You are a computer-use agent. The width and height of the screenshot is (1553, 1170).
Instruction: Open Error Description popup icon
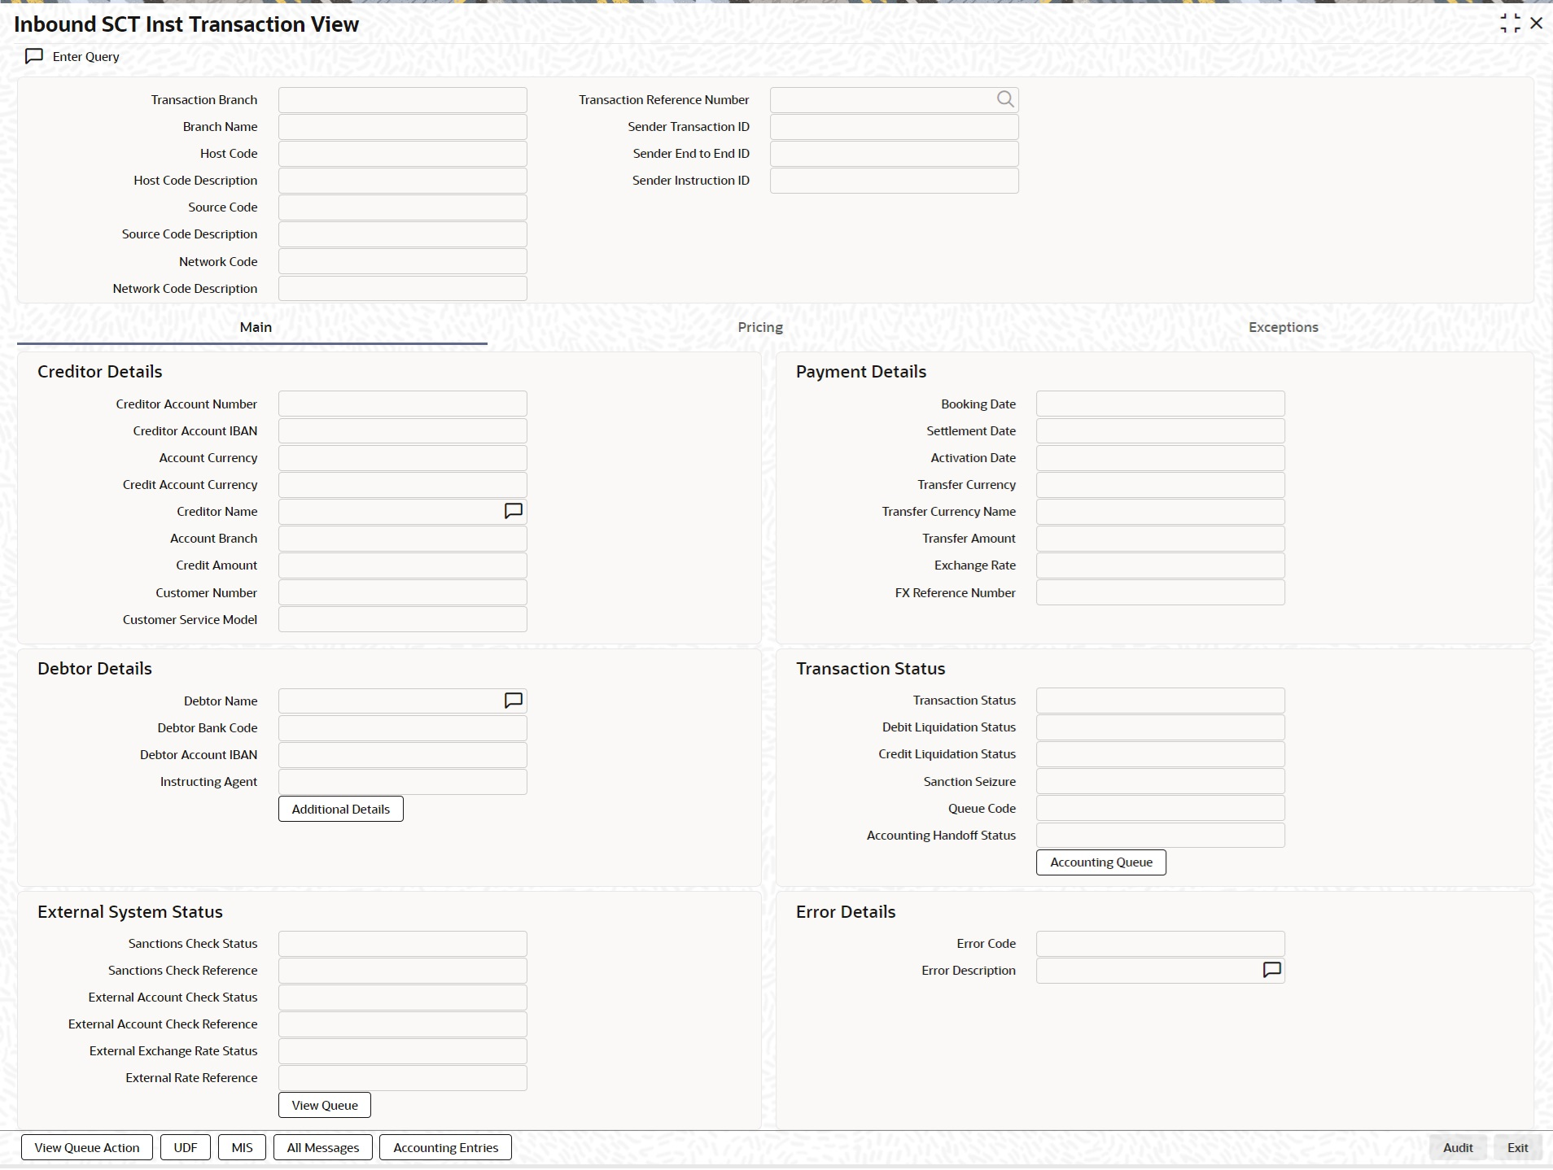[1271, 970]
